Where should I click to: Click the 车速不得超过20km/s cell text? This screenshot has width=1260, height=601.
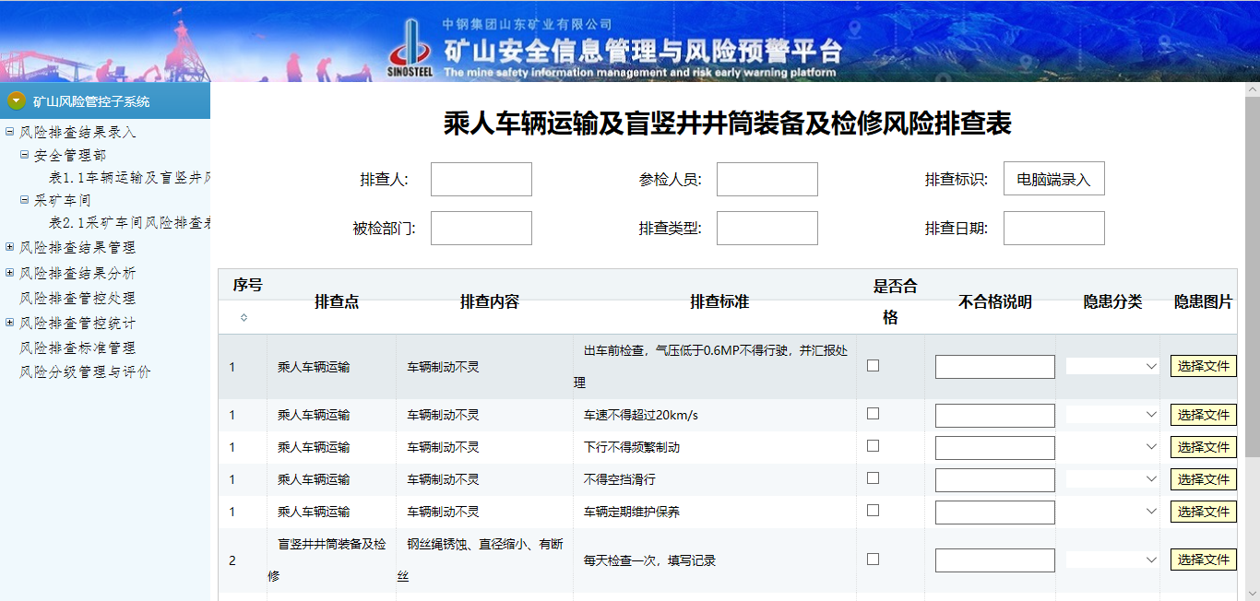641,415
